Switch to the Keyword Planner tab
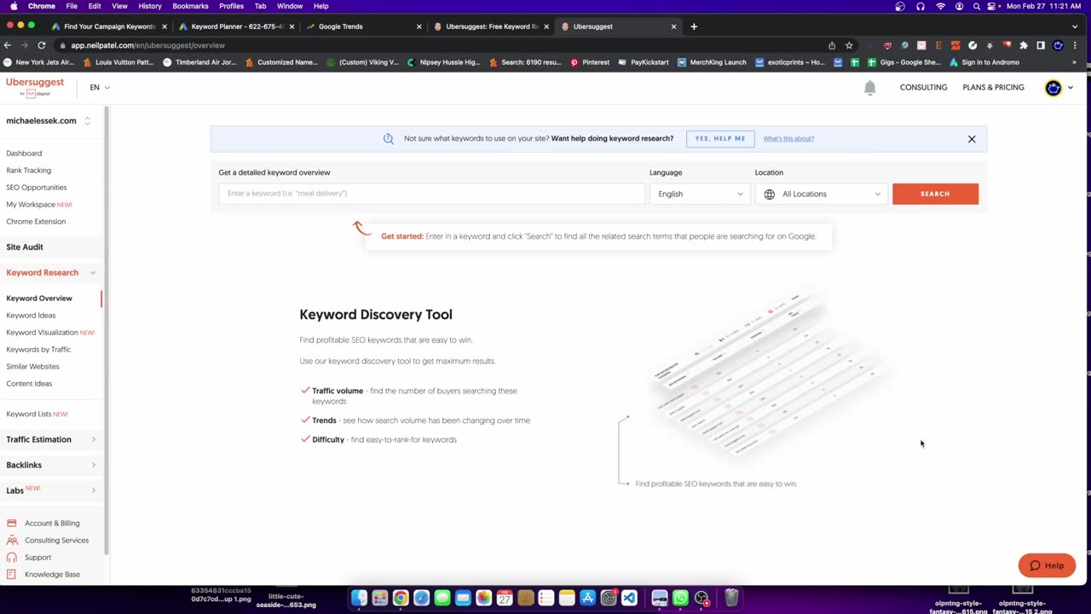The width and height of the screenshot is (1091, 614). click(x=236, y=26)
